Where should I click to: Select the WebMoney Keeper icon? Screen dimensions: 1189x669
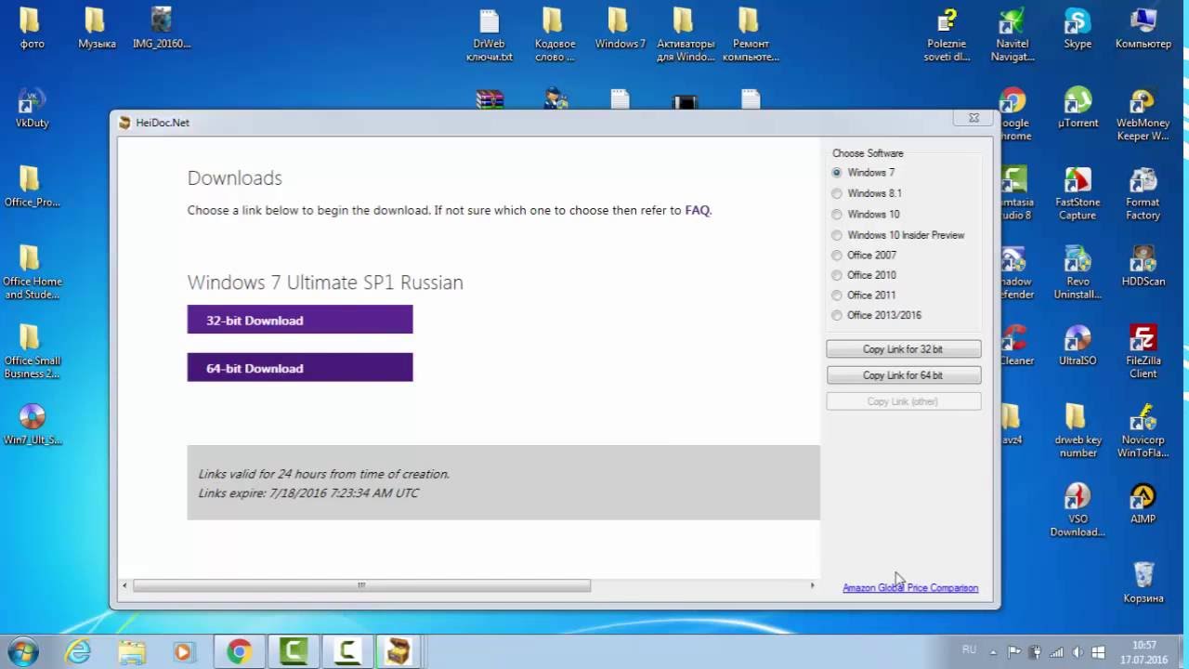pos(1143,114)
